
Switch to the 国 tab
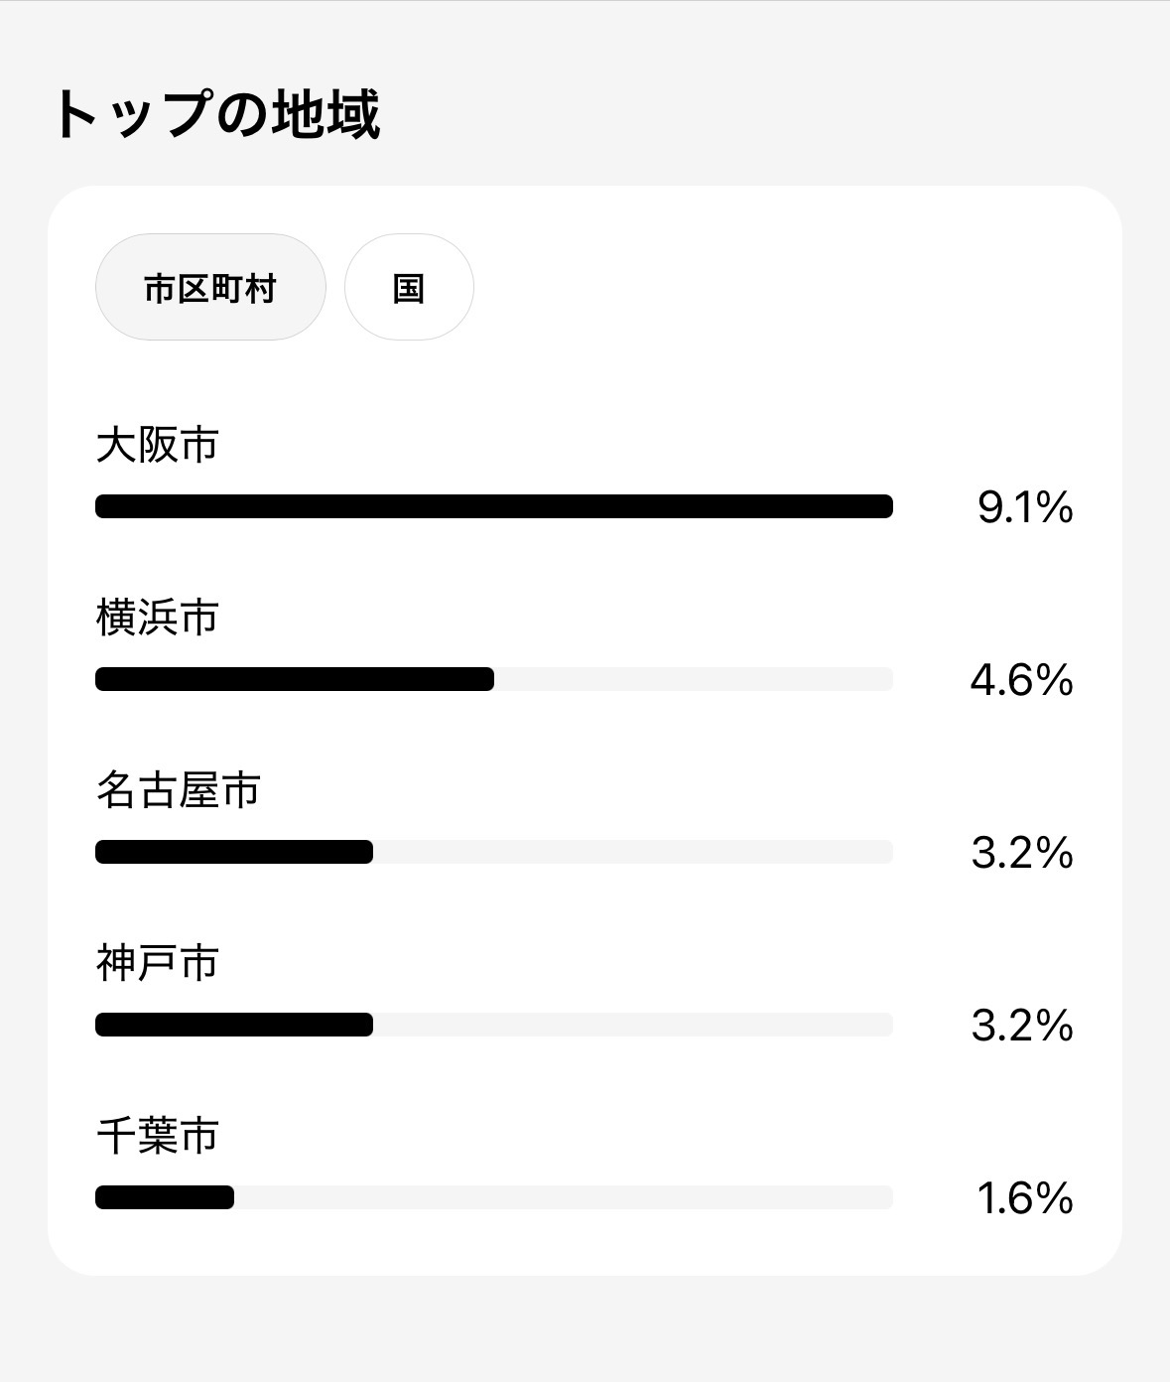tap(409, 288)
